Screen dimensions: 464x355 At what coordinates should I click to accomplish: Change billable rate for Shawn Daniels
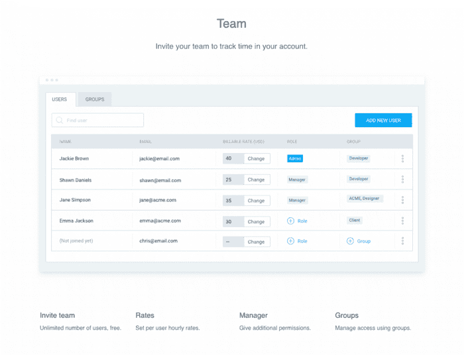(257, 179)
